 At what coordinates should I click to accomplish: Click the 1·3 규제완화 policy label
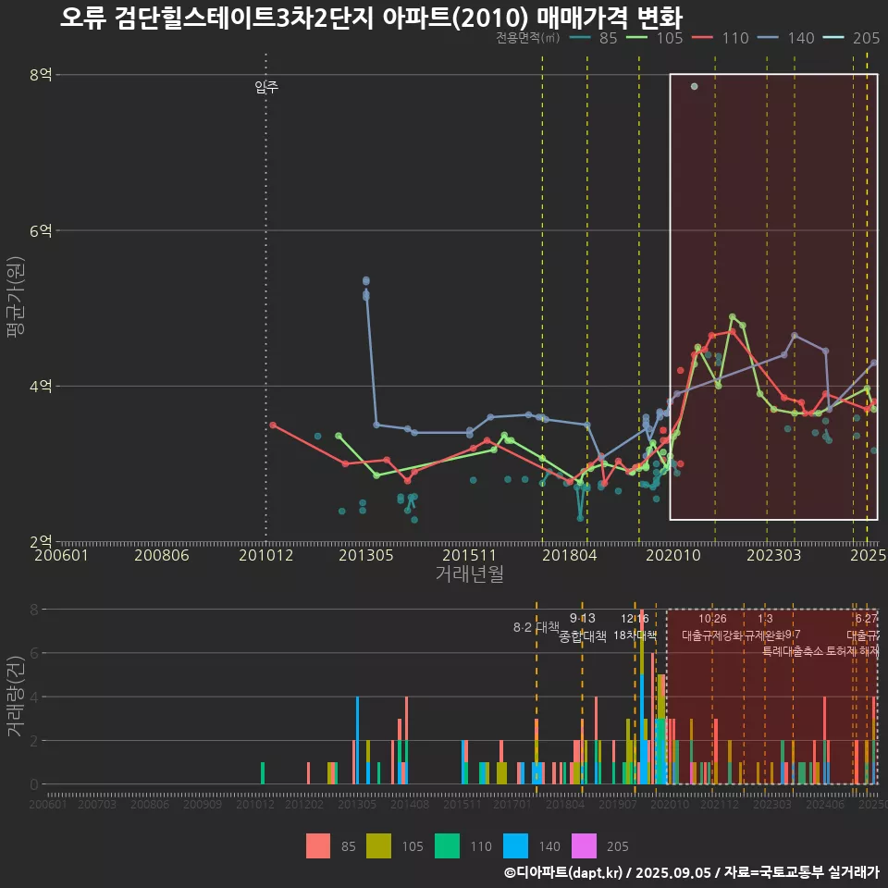(765, 627)
